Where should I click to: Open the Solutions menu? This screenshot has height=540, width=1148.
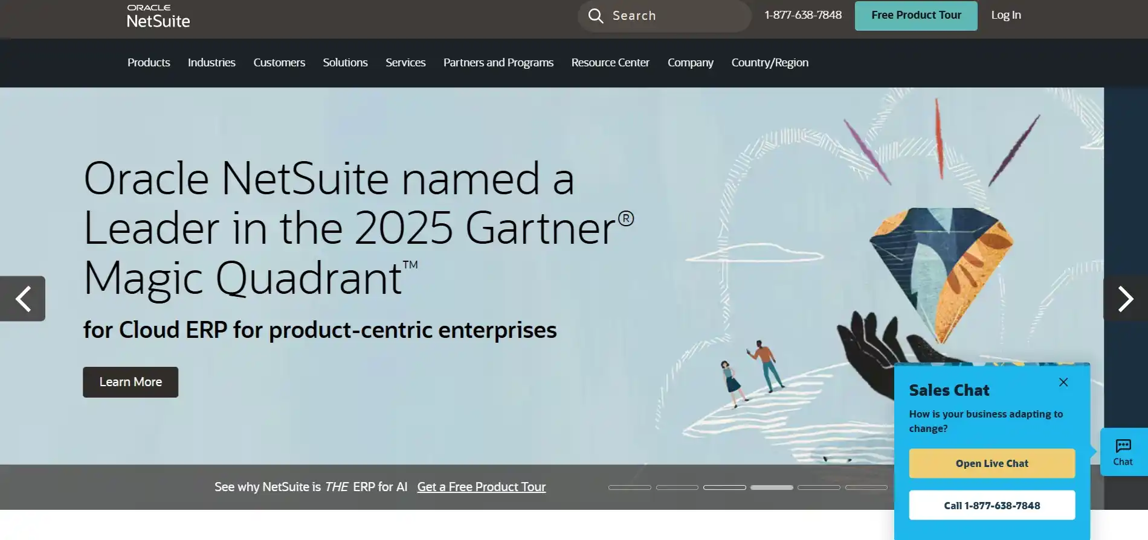point(345,63)
